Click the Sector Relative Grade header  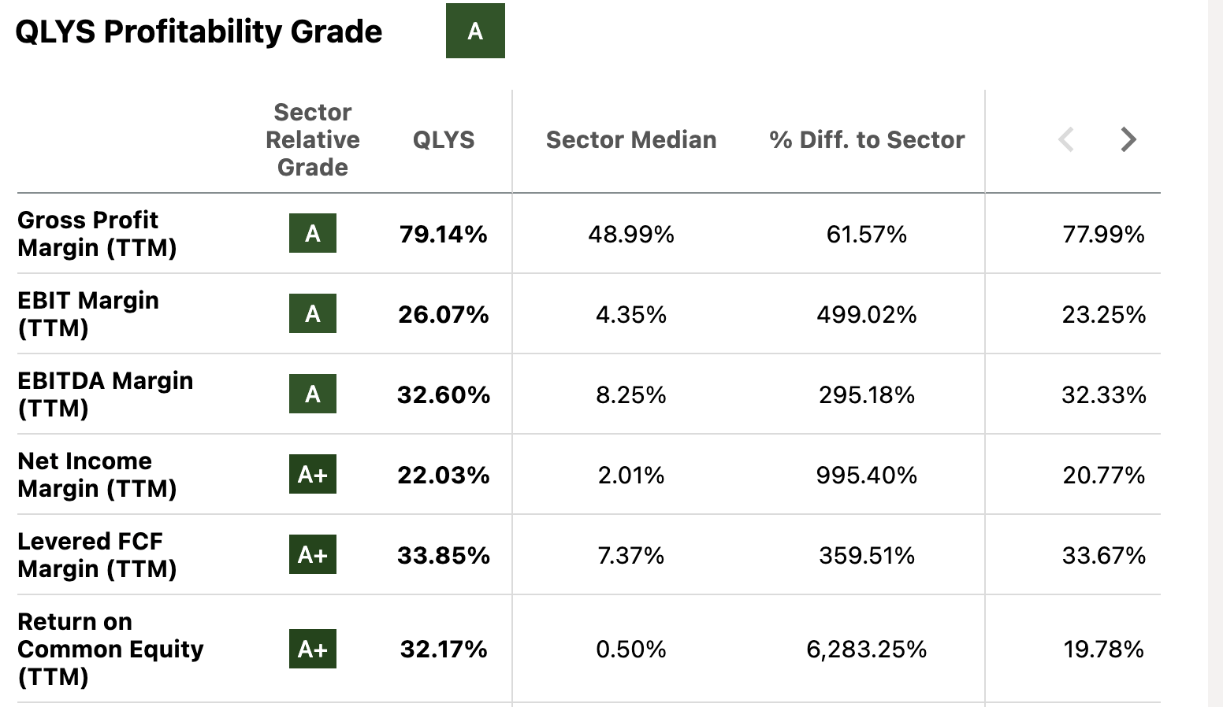coord(312,139)
